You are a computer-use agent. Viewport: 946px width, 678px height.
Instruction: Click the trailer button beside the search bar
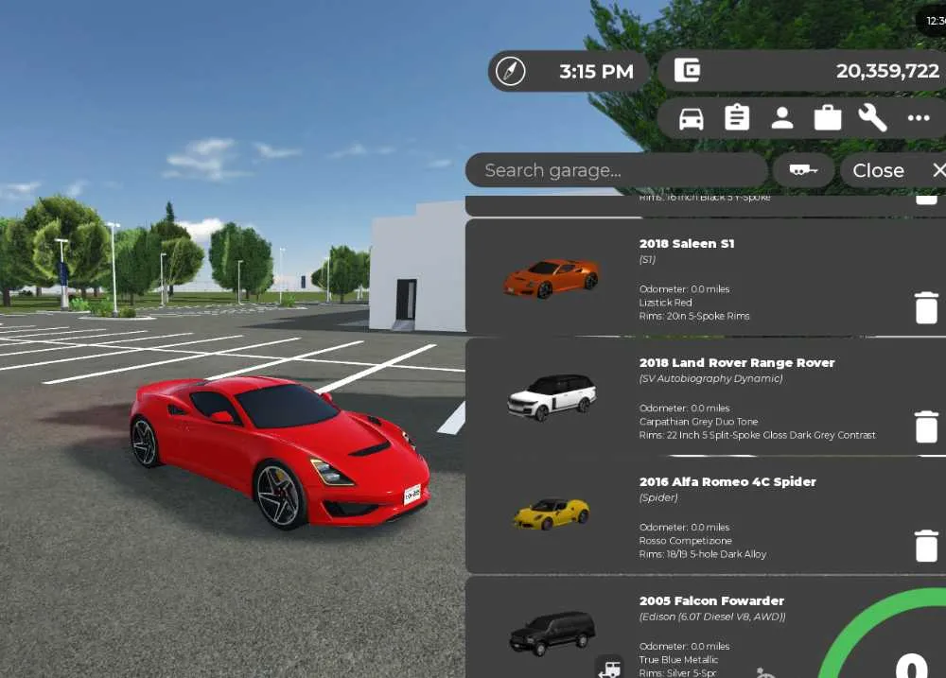point(803,170)
